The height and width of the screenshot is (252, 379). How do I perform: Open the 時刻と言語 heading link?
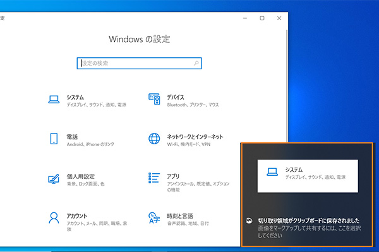point(180,216)
